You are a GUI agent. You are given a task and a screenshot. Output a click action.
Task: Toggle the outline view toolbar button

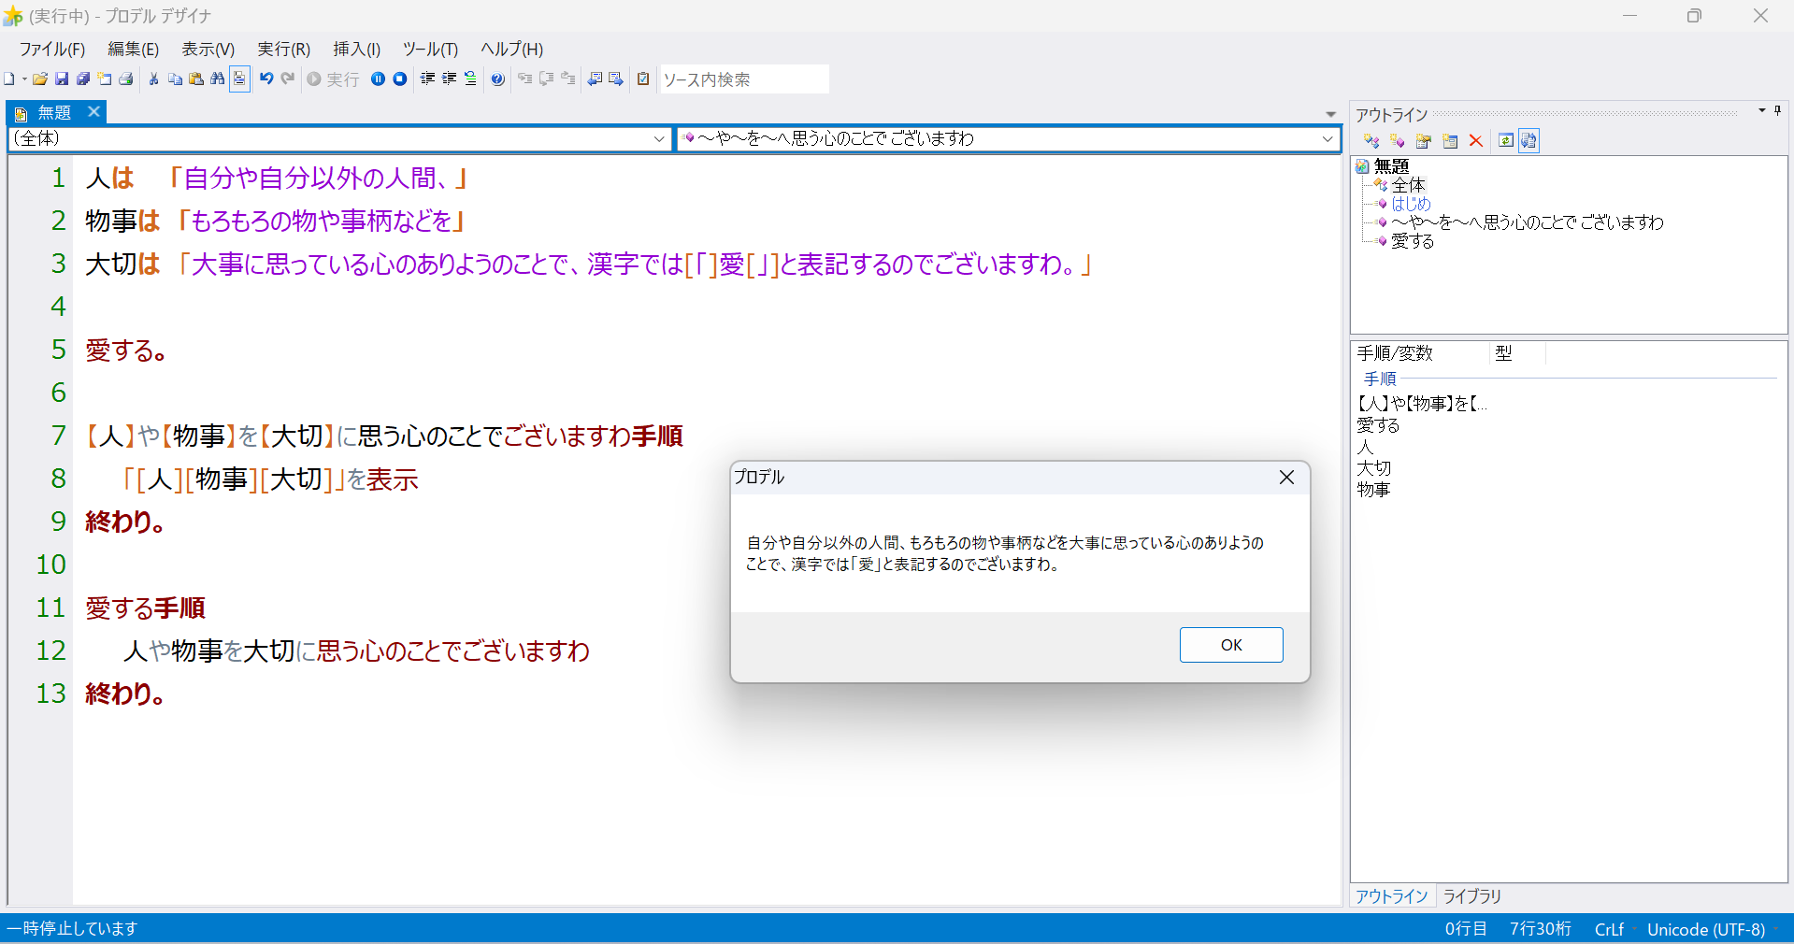tap(239, 79)
